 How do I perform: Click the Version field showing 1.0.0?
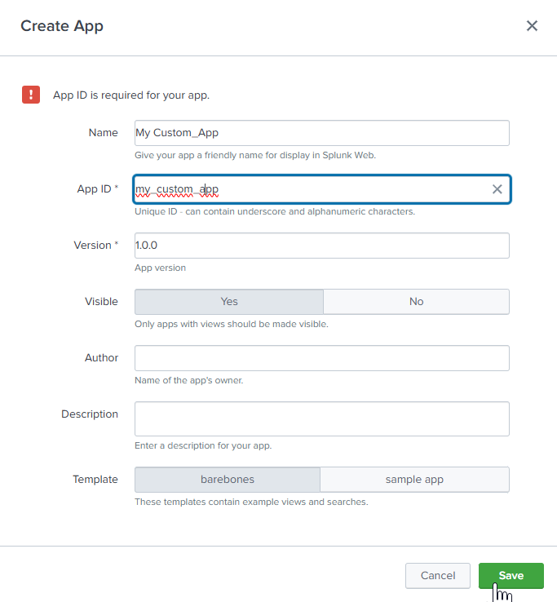pos(321,246)
